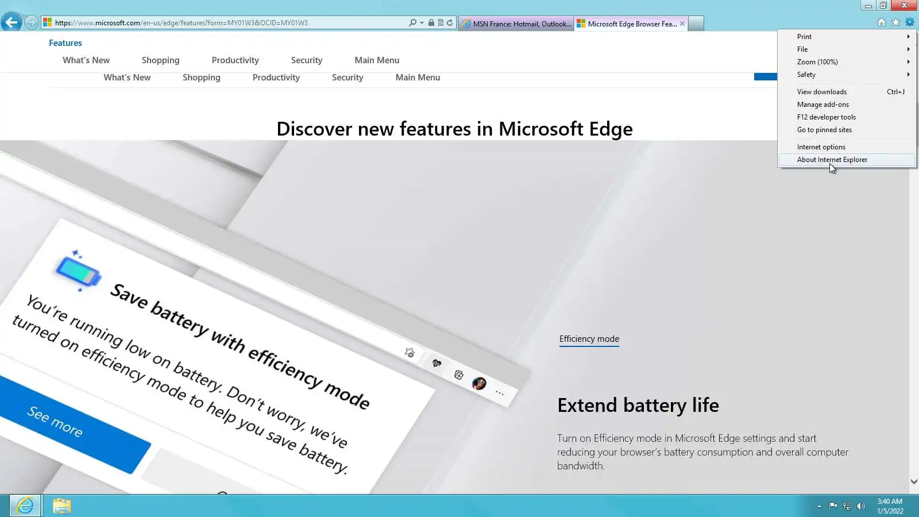Open Internet Explorer from the taskbar

click(25, 506)
